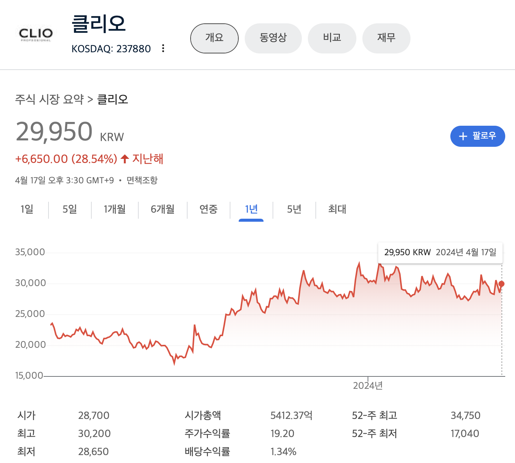Click the KOSDAQ: 237880 ticker text
The height and width of the screenshot is (463, 515).
coord(111,49)
